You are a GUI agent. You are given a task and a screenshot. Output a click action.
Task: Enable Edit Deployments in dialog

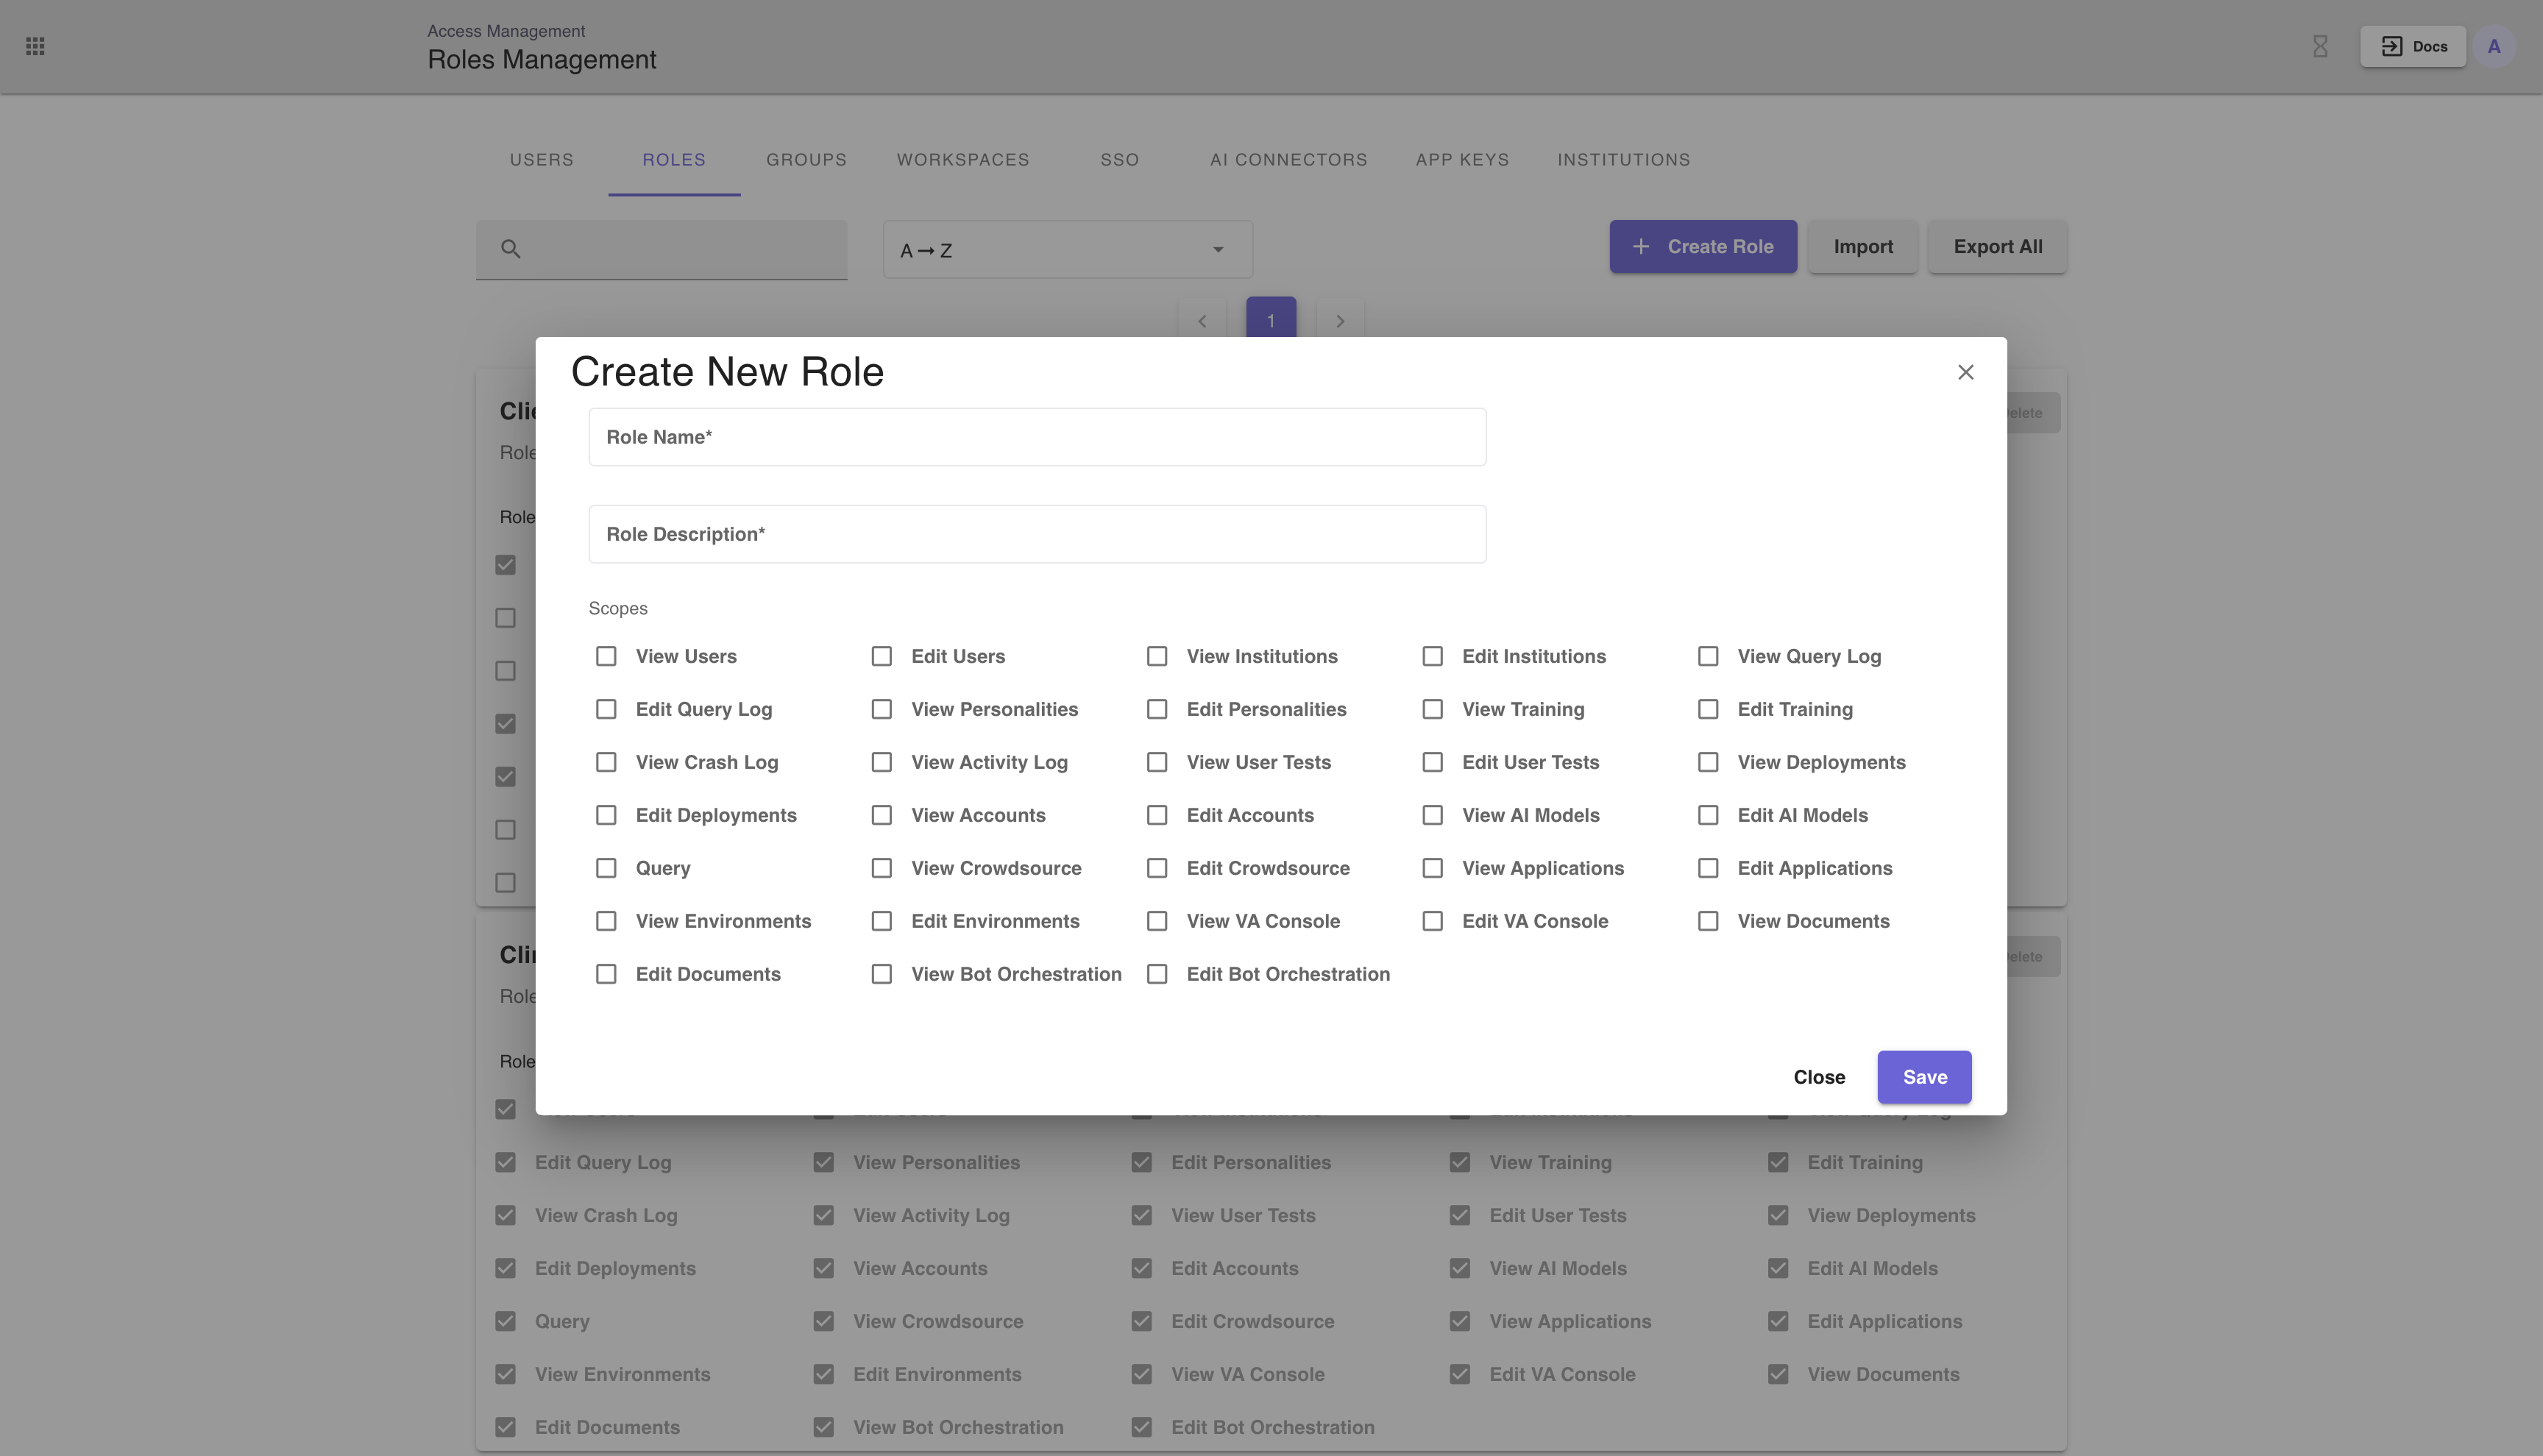(x=606, y=815)
